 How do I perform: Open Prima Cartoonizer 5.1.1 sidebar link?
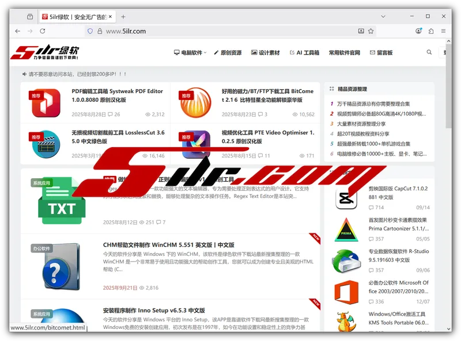[399, 224]
